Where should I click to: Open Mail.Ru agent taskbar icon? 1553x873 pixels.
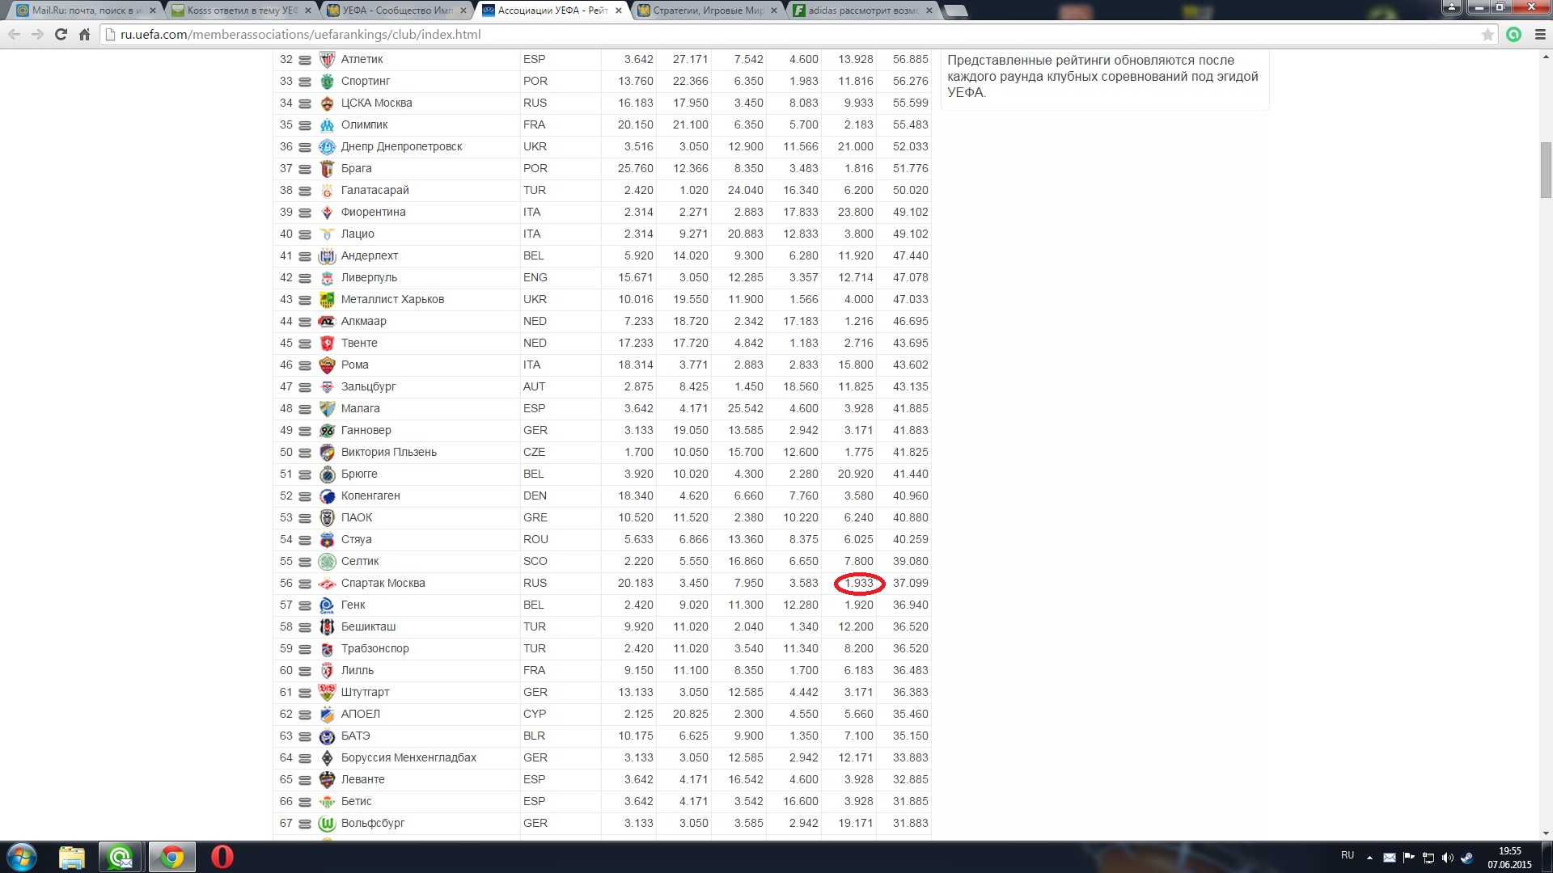coord(121,857)
